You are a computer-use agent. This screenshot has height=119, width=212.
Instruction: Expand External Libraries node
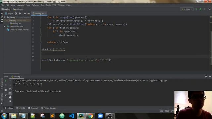4,26
